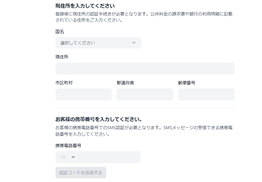Focus the 携帯電話番号 phone number input
Viewport: 262px width, 182px height.
(x=110, y=157)
